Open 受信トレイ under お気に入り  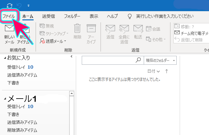(x=20, y=67)
